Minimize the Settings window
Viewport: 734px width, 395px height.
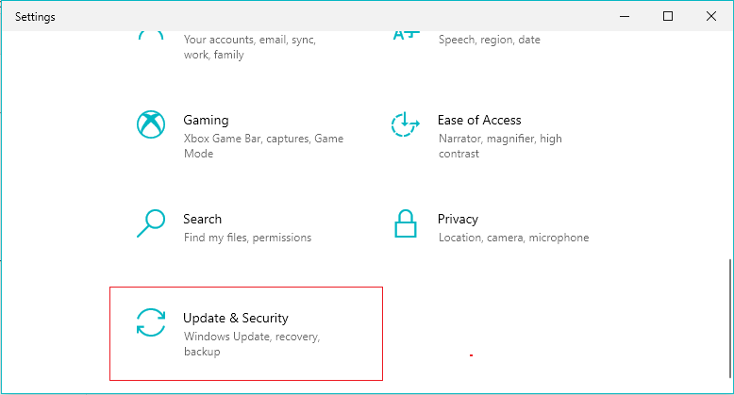click(x=624, y=16)
